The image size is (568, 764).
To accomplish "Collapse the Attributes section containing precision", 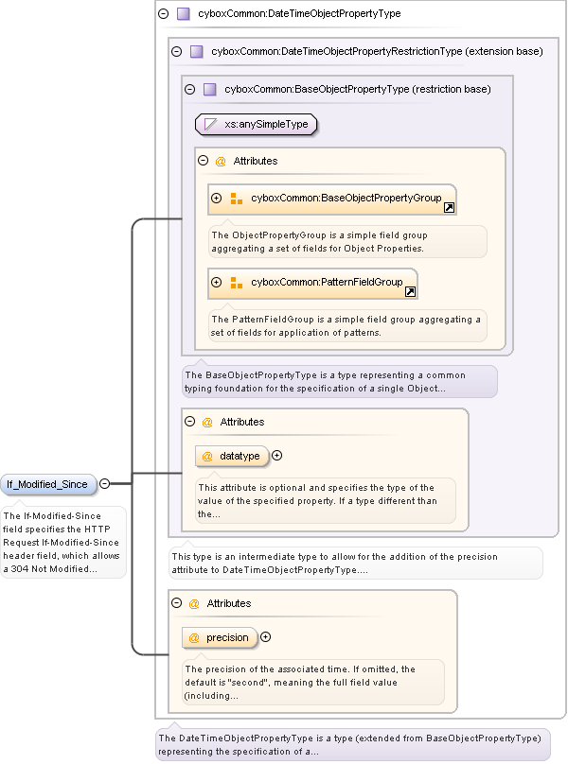I will click(177, 603).
